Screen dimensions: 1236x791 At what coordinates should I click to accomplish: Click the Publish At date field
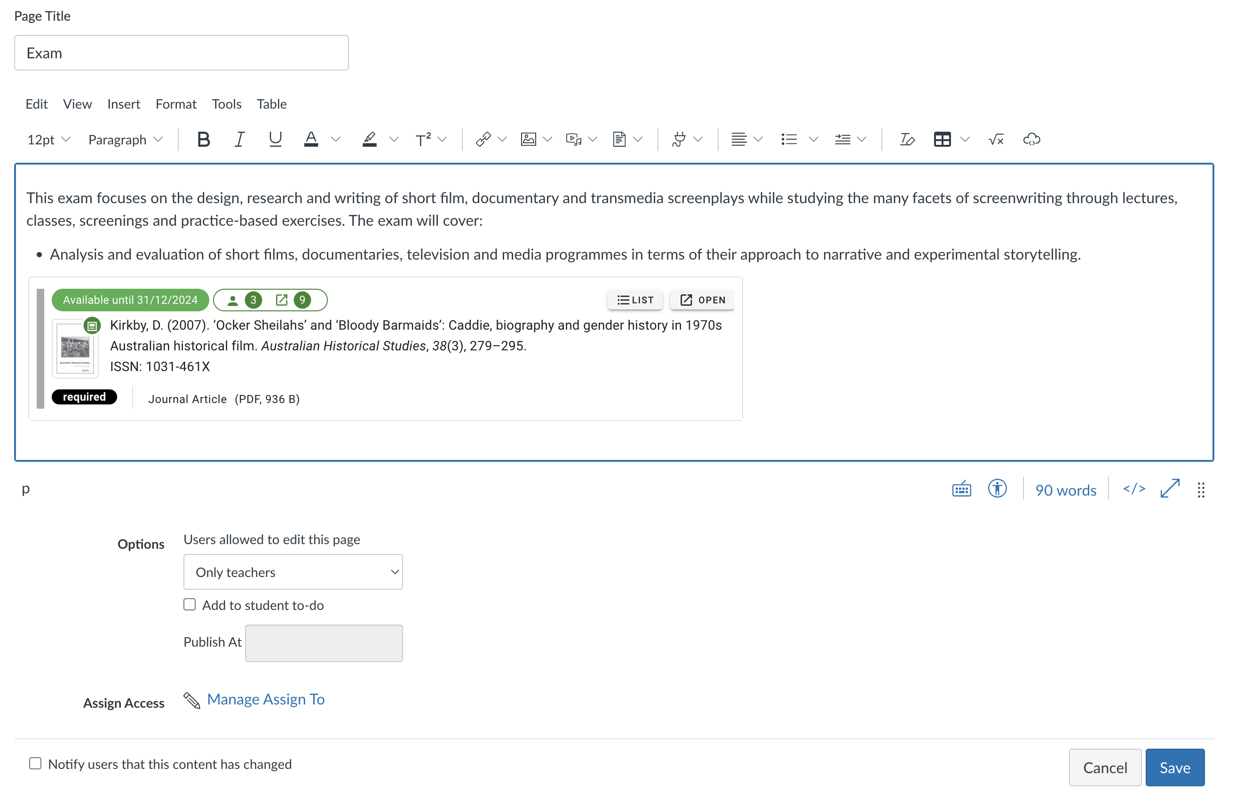pos(323,642)
